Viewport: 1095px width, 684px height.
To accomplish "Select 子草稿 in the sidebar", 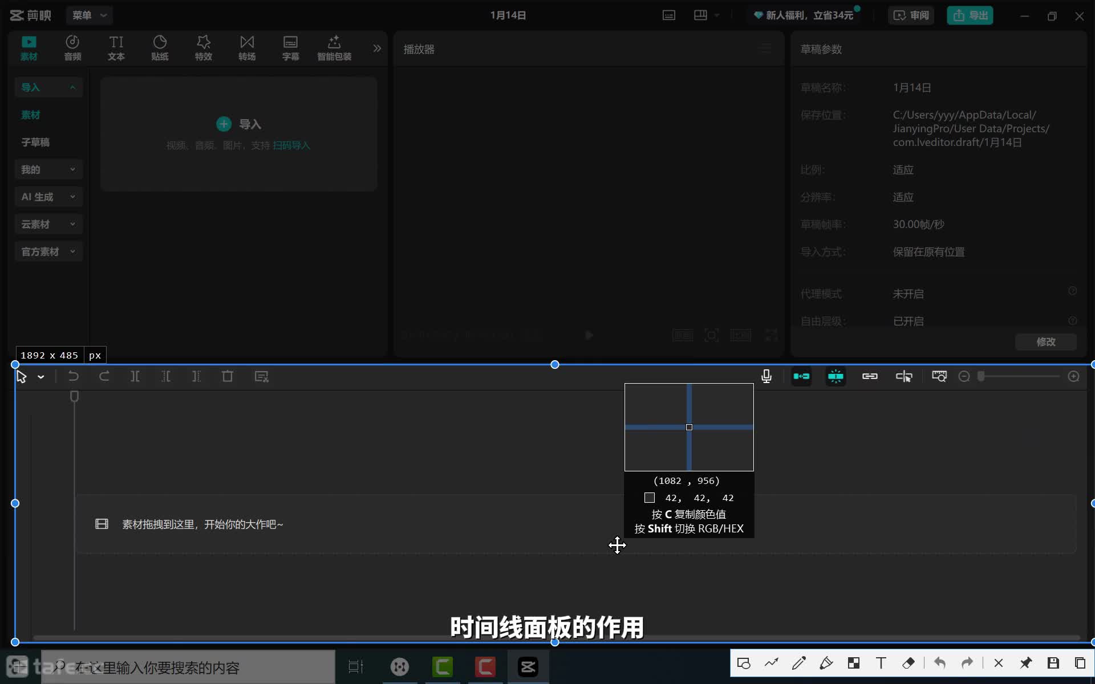I will point(35,142).
